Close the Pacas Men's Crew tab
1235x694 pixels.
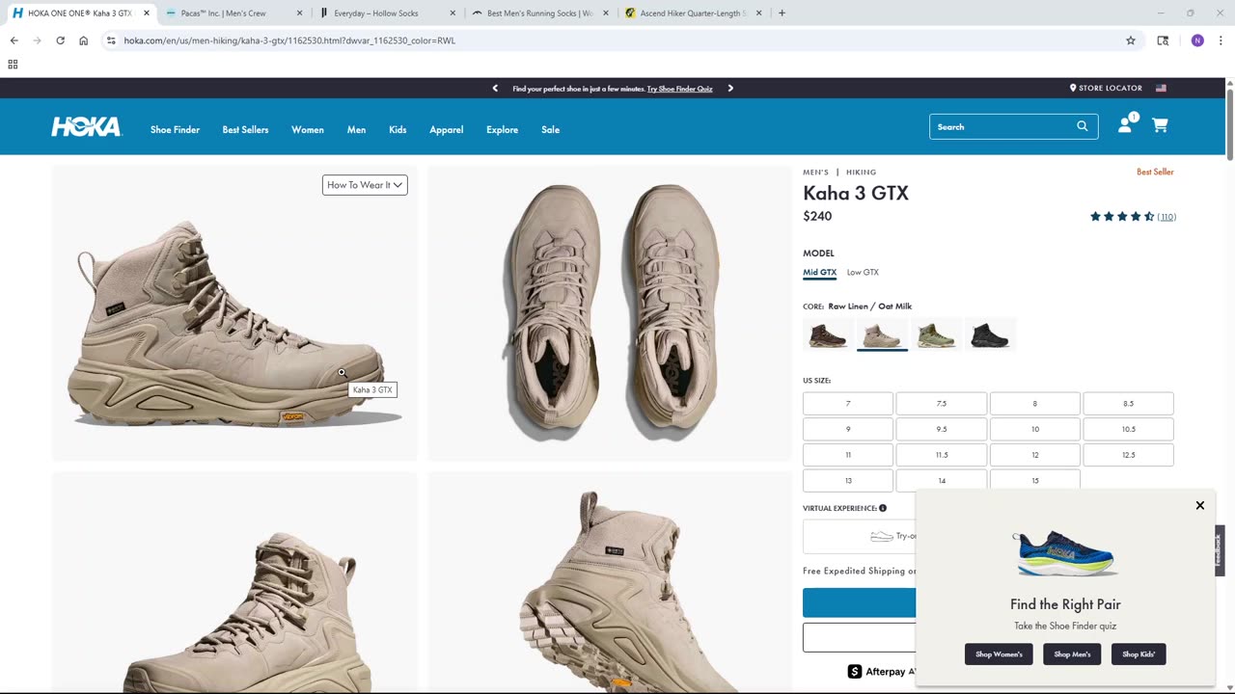pyautogui.click(x=299, y=13)
